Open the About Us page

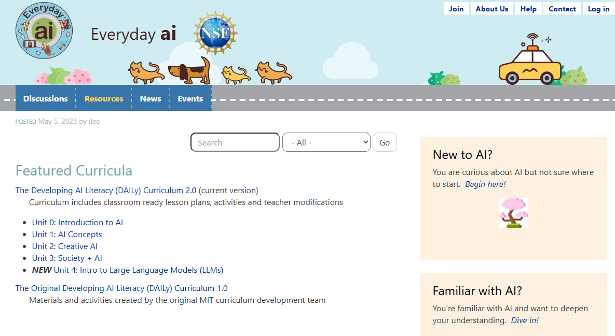pos(492,9)
